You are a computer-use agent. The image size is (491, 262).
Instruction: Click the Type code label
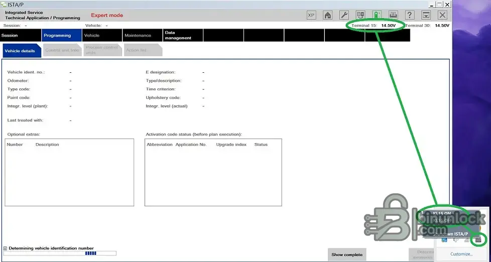[19, 89]
